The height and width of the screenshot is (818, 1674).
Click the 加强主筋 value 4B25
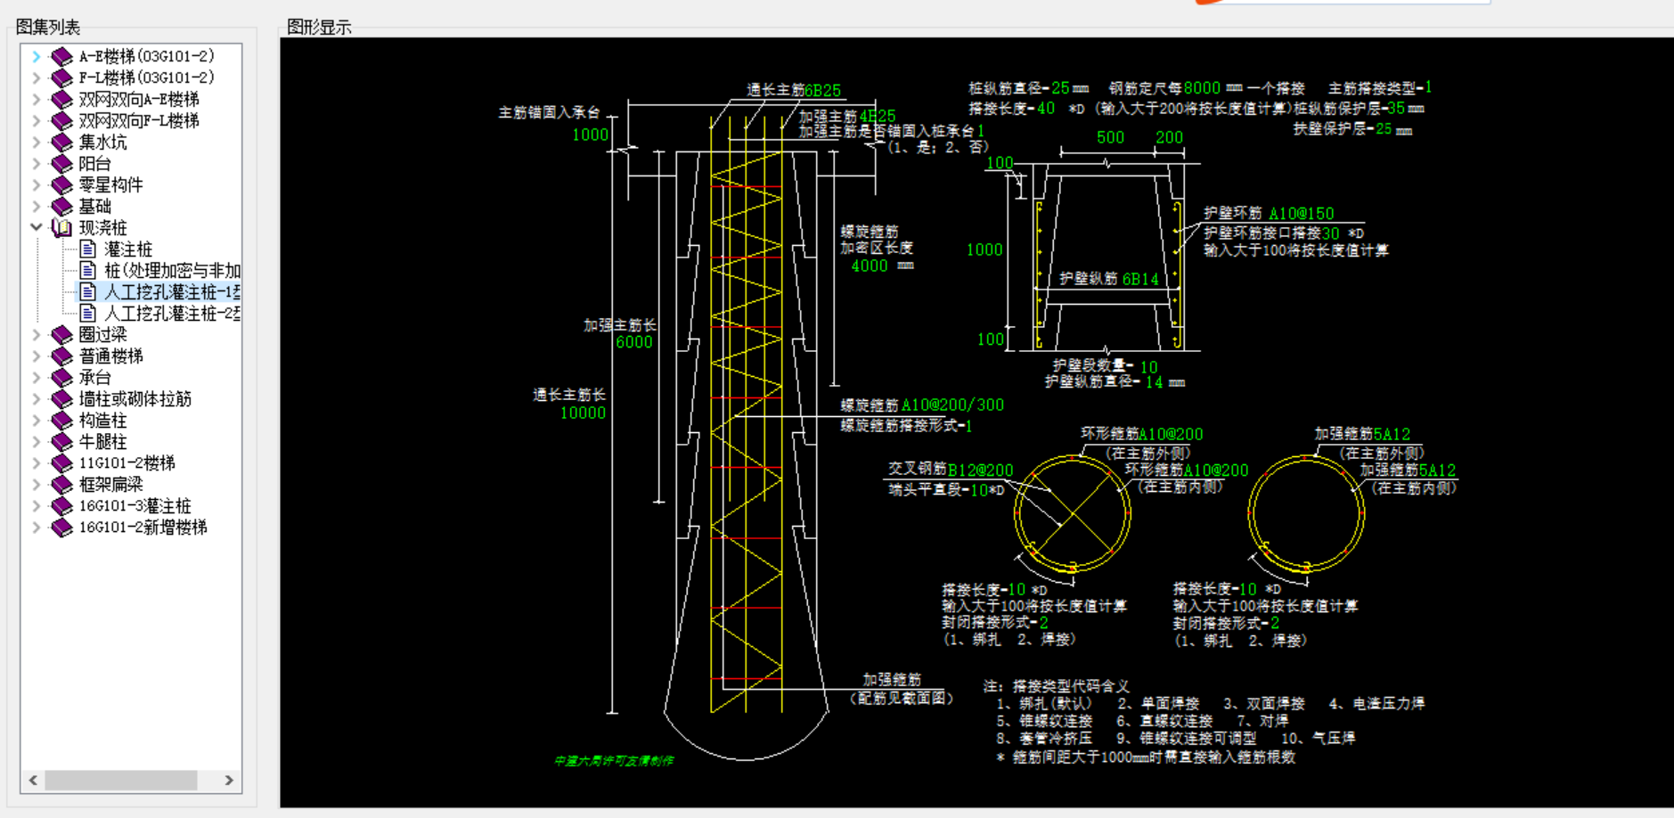[x=878, y=116]
